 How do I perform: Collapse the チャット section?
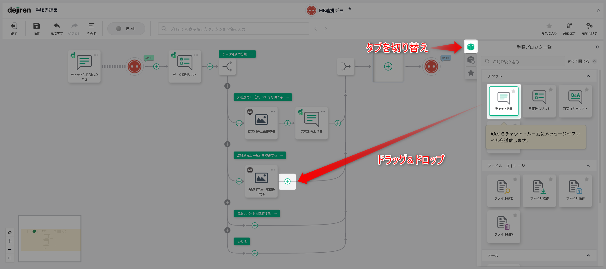click(588, 76)
